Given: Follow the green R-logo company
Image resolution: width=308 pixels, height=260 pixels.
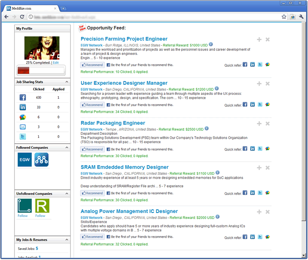Looking at the screenshot, I should click(x=40, y=216).
